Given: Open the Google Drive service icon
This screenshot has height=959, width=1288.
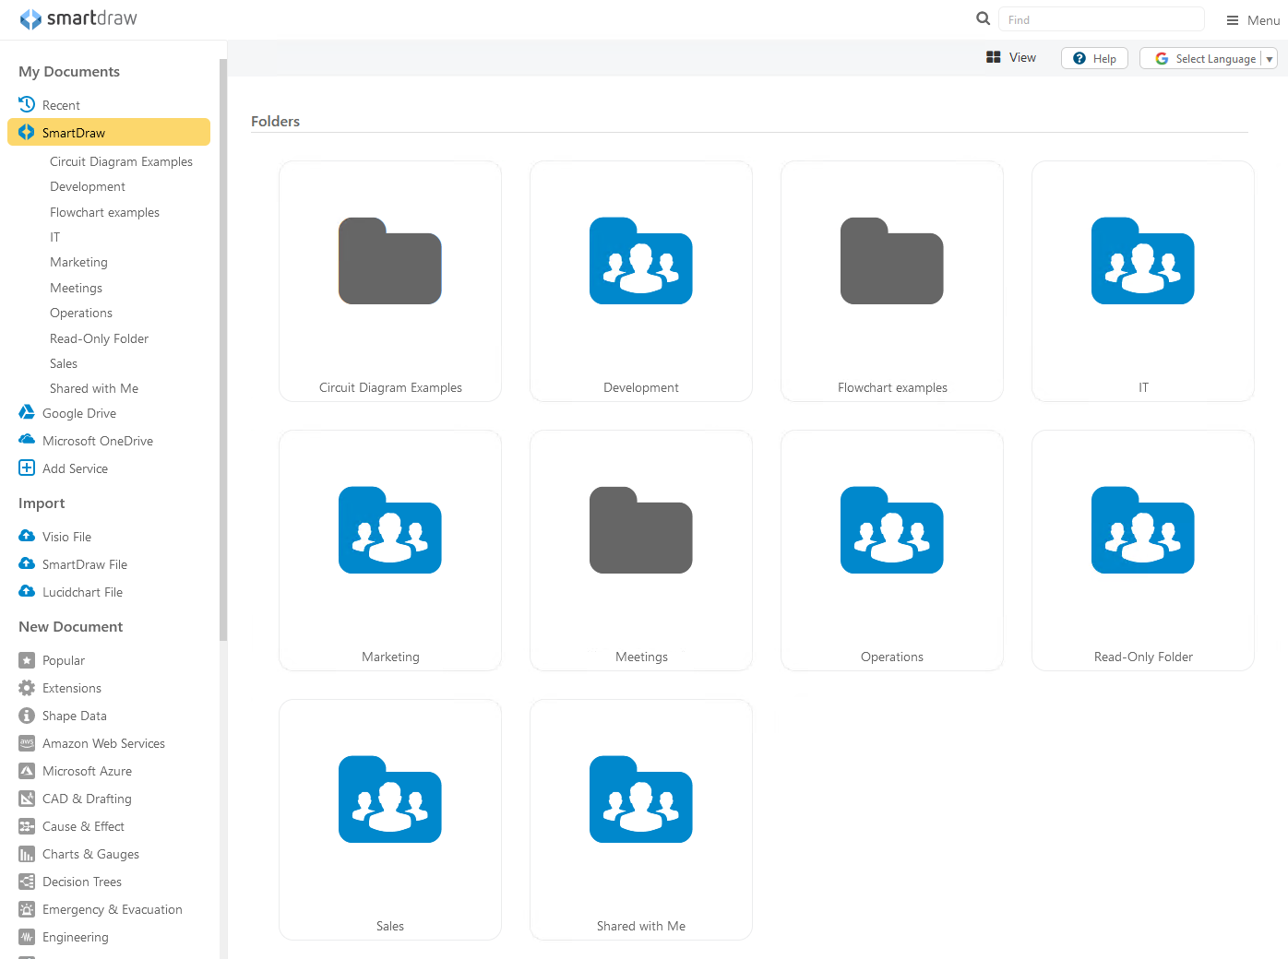Looking at the screenshot, I should (x=27, y=412).
